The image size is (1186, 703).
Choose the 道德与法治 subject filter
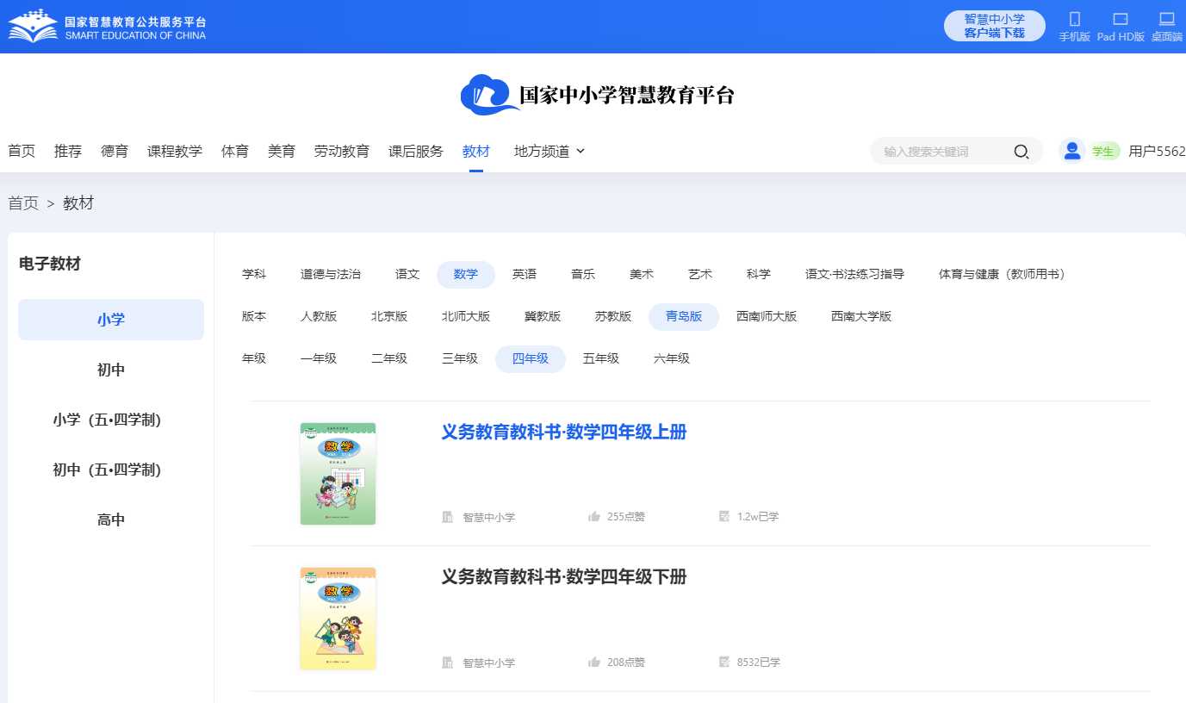point(331,274)
